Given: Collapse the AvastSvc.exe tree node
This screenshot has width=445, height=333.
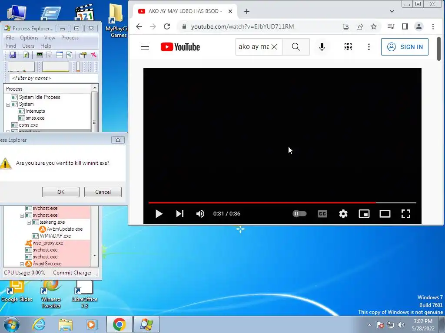Looking at the screenshot, I should tap(22, 264).
